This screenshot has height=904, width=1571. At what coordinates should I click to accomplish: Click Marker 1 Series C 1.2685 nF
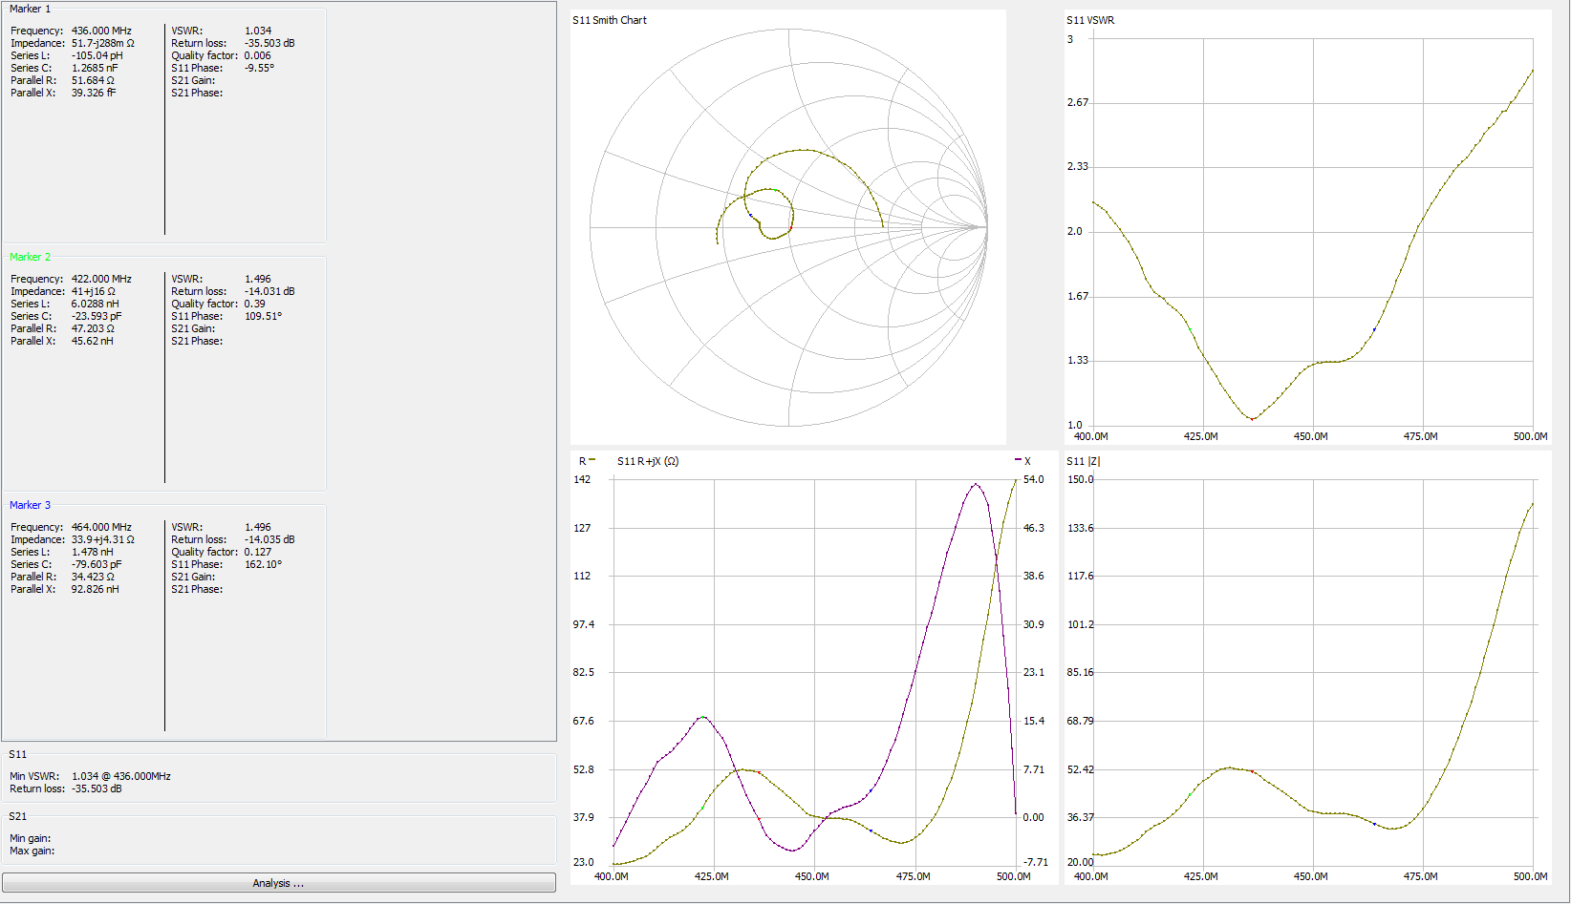(95, 68)
